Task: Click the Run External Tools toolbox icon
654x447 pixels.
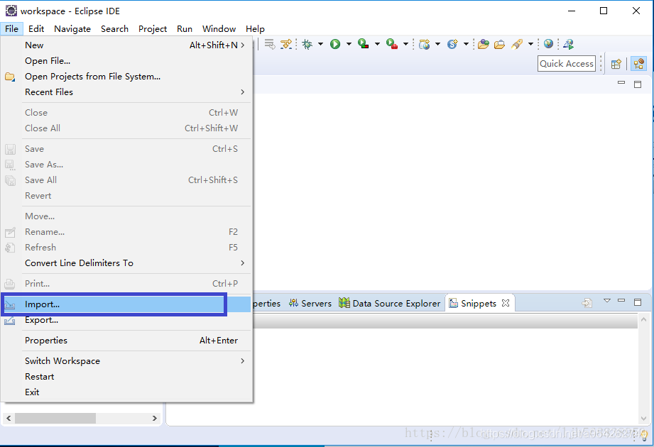Action: point(391,44)
